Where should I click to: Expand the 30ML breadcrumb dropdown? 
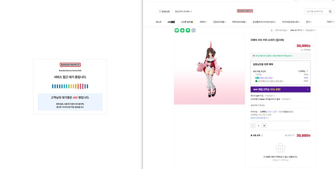tap(297, 30)
